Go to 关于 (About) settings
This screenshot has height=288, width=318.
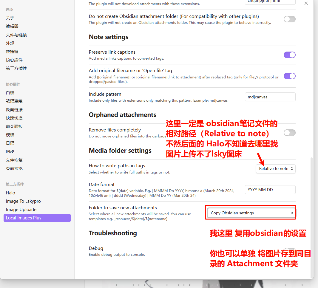coord(10,18)
